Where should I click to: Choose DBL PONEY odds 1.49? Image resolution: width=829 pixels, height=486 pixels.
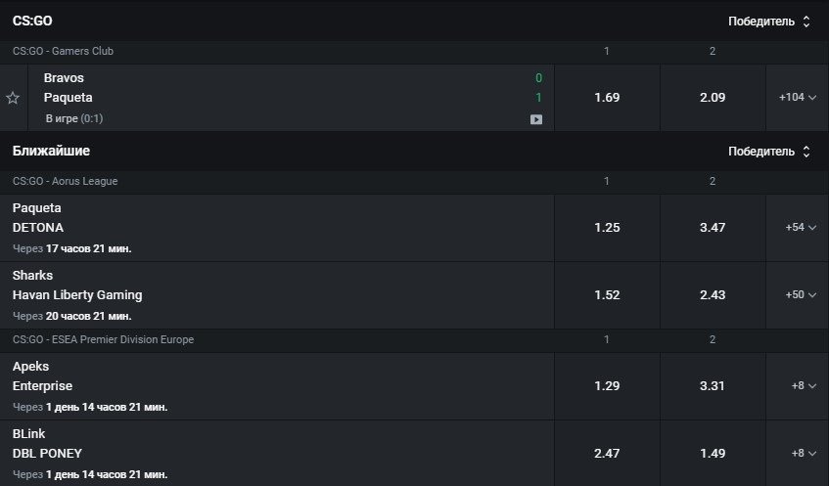pos(713,453)
